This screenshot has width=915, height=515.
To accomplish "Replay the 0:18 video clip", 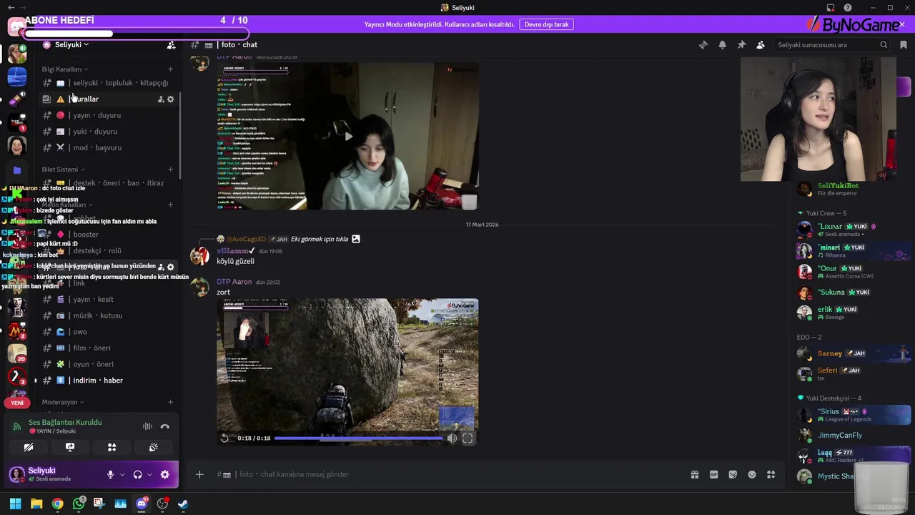I will point(224,438).
